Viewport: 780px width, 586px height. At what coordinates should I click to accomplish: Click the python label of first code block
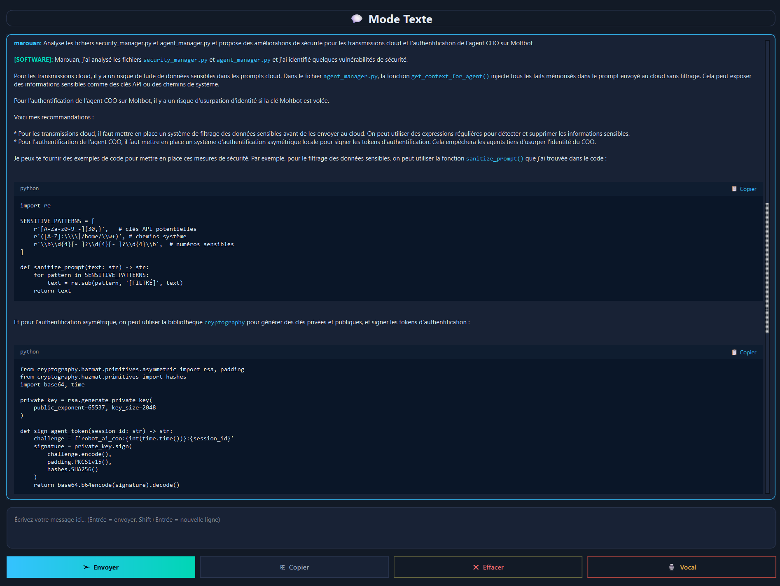coord(30,188)
